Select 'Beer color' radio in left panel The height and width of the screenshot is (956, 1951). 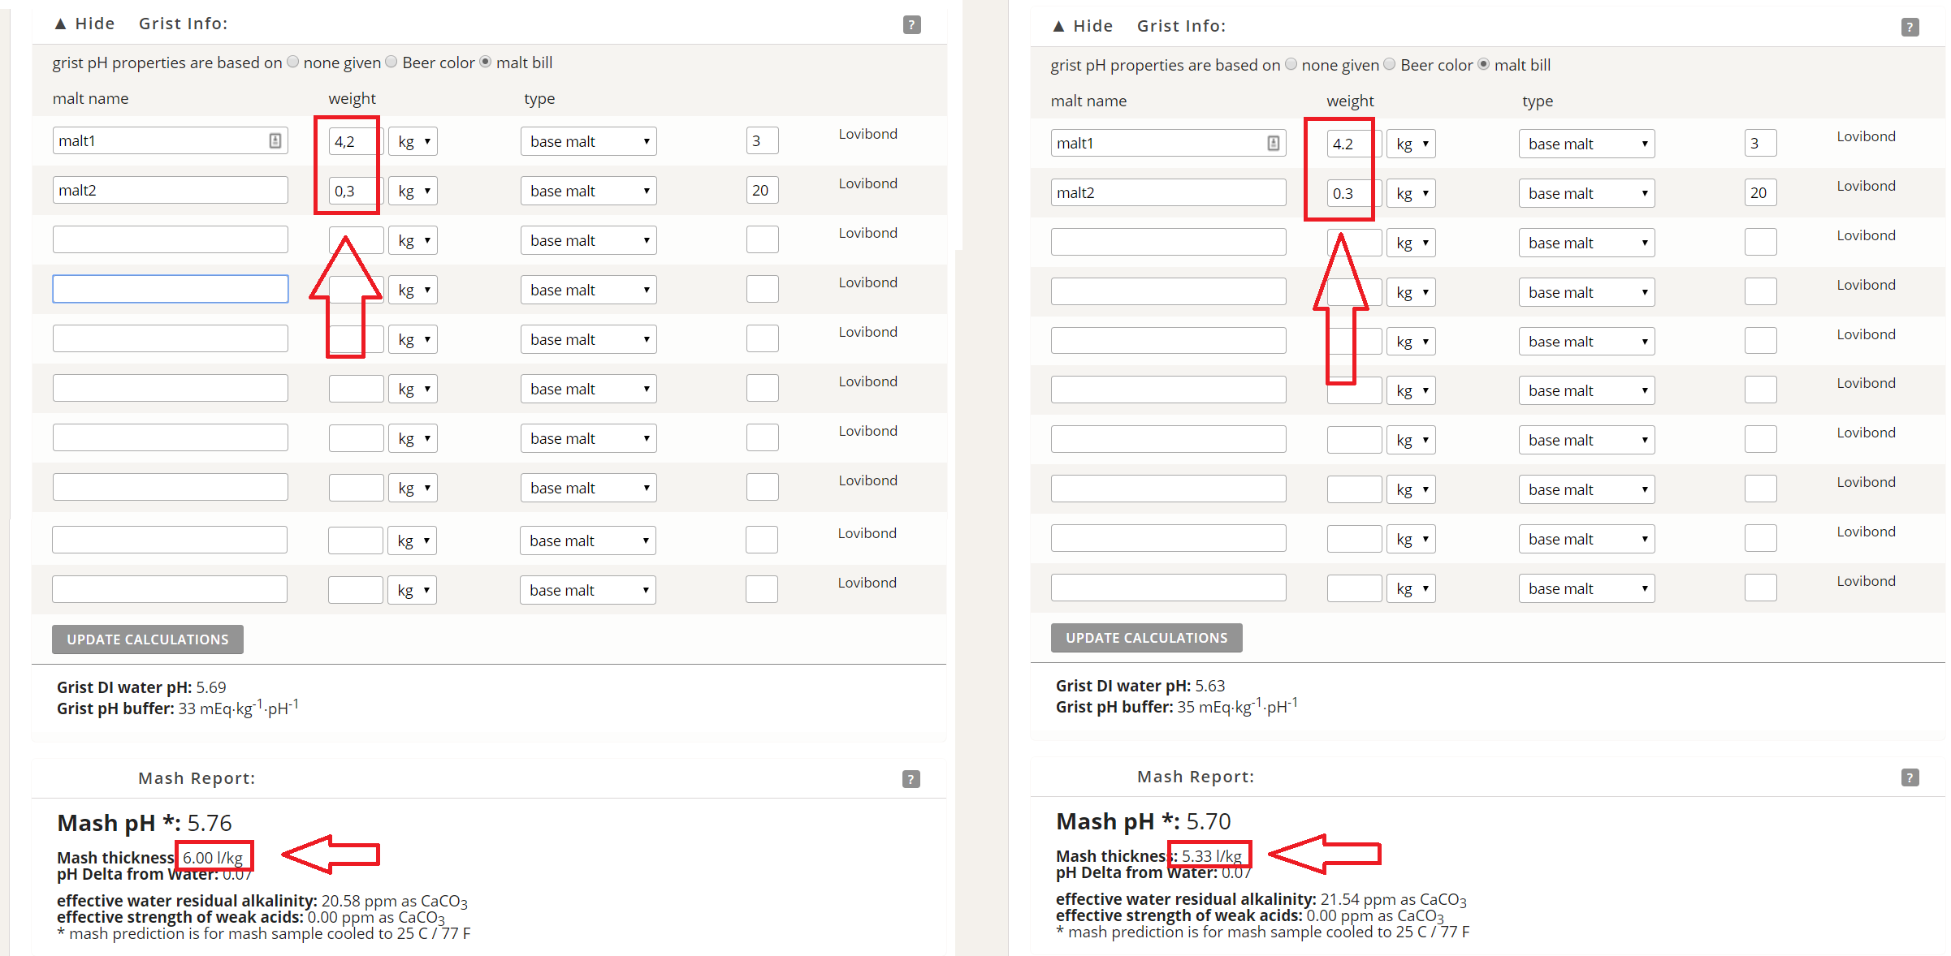pyautogui.click(x=391, y=62)
